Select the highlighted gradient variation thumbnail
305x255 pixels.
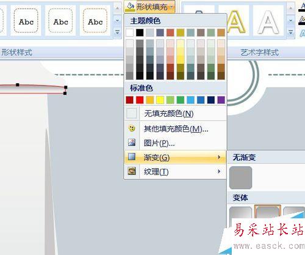(x=268, y=212)
